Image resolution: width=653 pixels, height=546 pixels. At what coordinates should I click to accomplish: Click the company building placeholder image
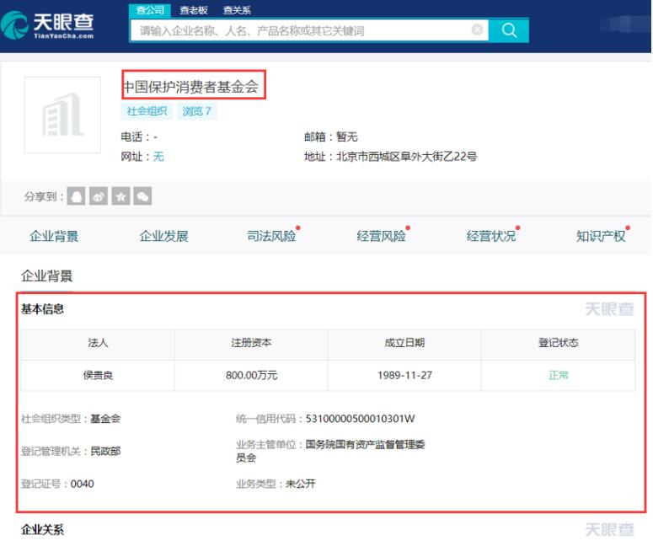(x=62, y=115)
